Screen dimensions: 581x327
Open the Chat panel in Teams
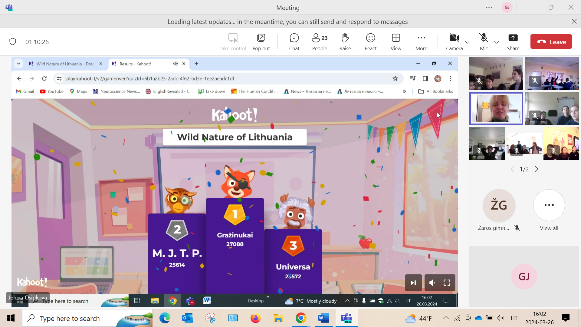[x=294, y=42]
